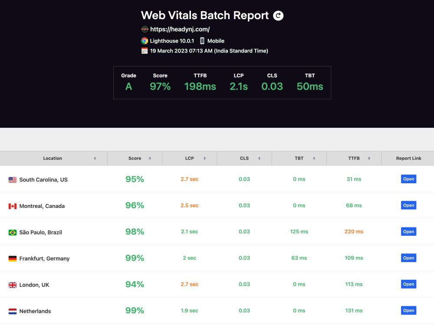Click the Brazil flag next to São Paulo
Image resolution: width=434 pixels, height=325 pixels.
tap(13, 231)
